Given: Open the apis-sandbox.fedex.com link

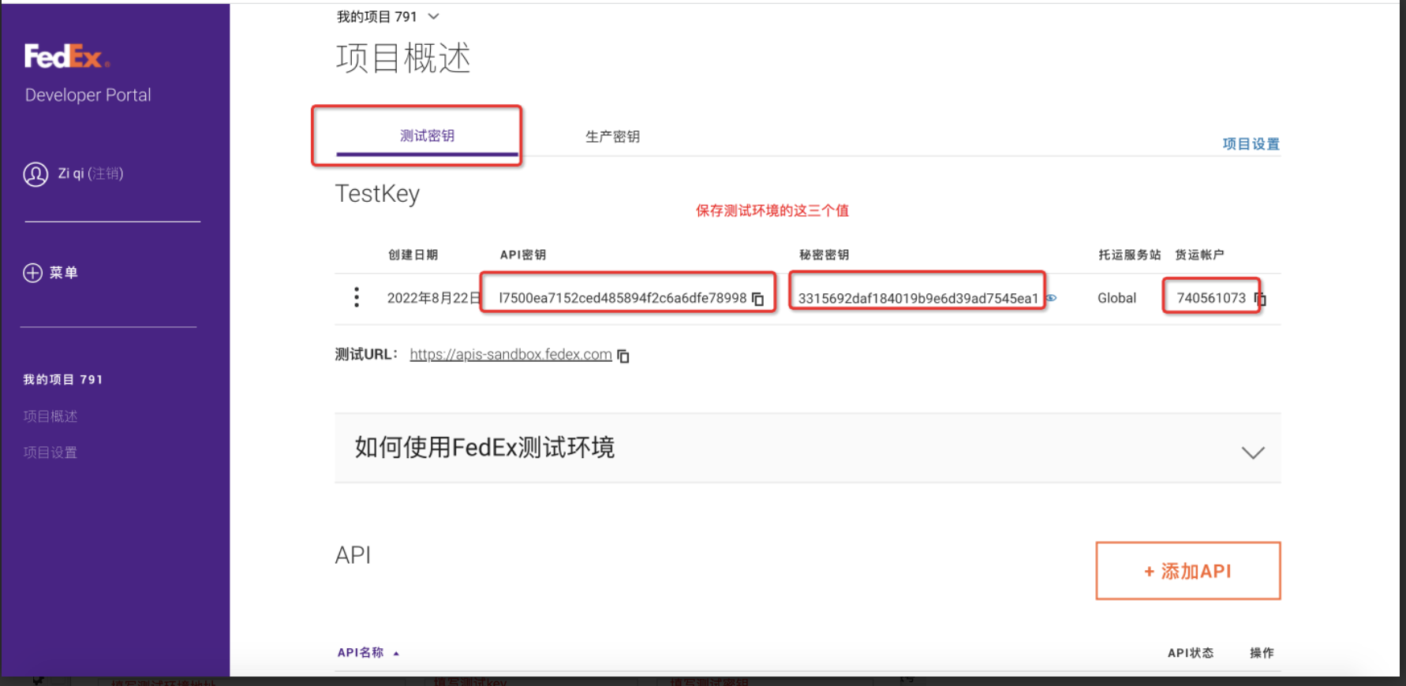Looking at the screenshot, I should 510,355.
